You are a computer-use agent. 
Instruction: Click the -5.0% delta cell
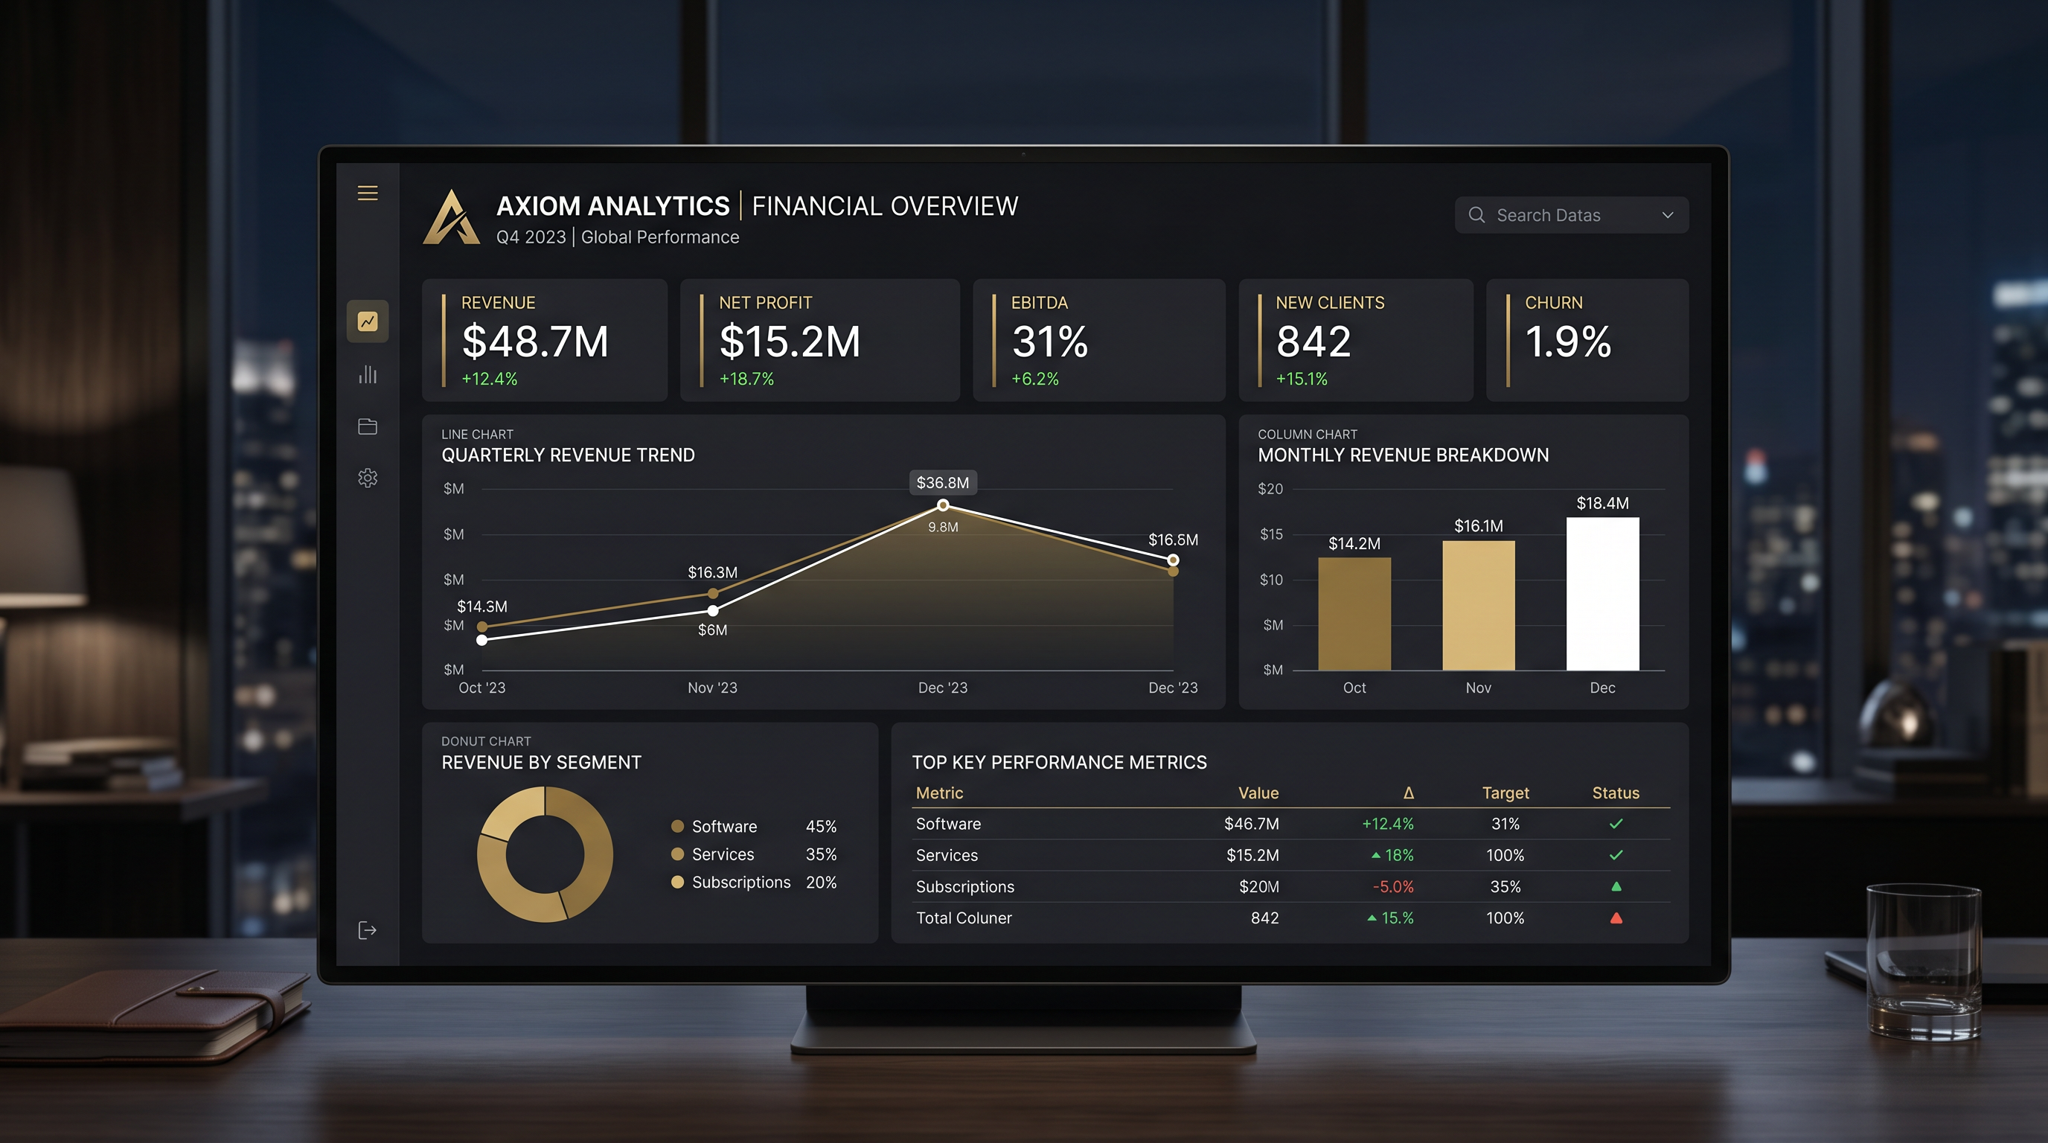pyautogui.click(x=1393, y=886)
